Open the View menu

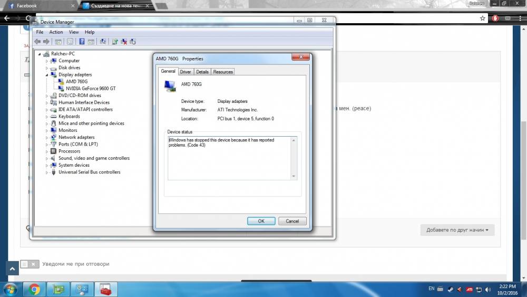pos(74,32)
